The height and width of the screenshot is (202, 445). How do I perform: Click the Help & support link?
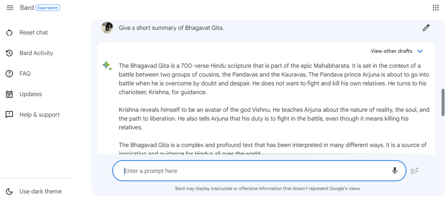pos(40,114)
